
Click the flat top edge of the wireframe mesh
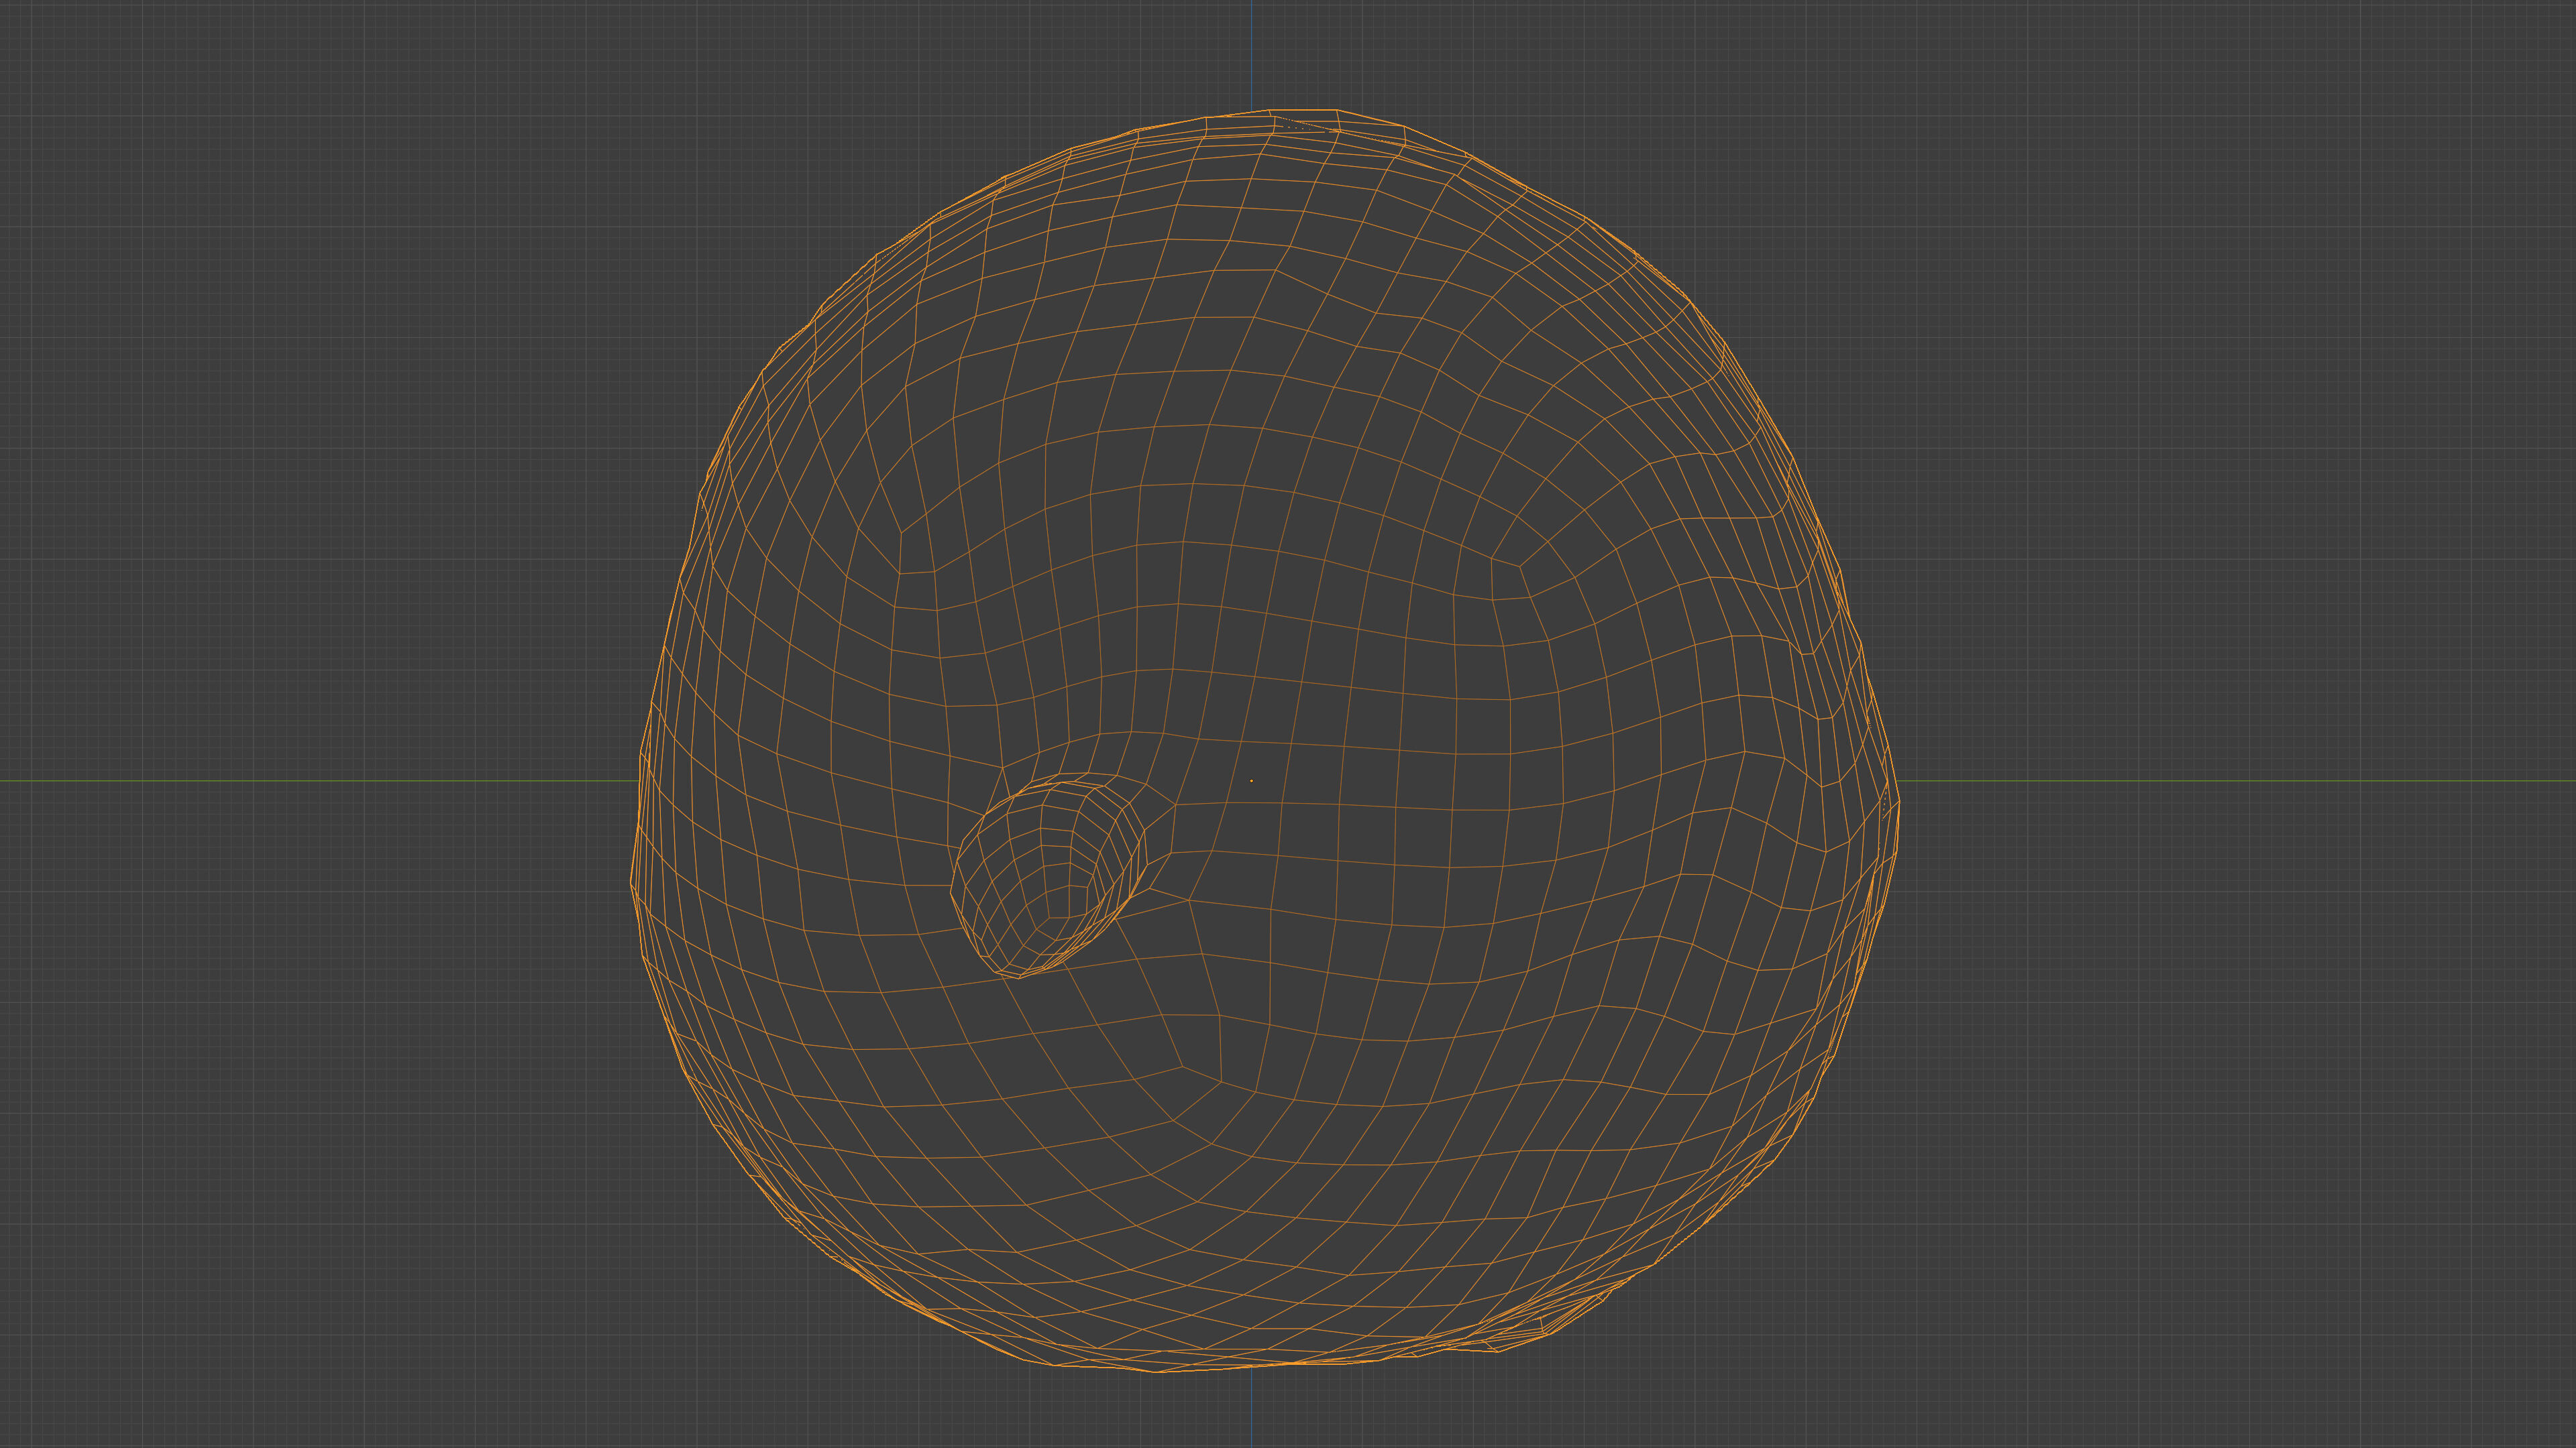coord(1304,111)
